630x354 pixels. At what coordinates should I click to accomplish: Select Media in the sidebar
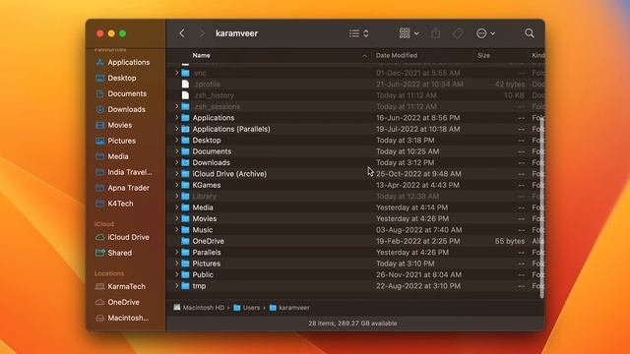112,156
